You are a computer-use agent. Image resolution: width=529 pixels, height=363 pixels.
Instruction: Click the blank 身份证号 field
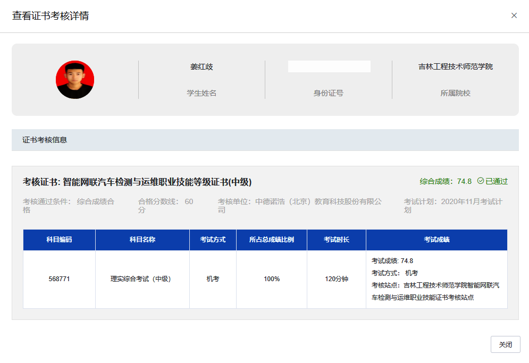coord(329,66)
